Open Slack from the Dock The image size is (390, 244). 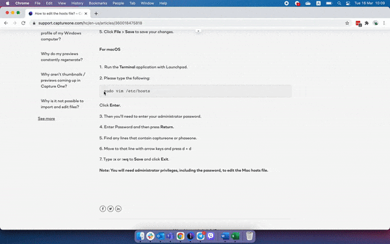coord(150,236)
